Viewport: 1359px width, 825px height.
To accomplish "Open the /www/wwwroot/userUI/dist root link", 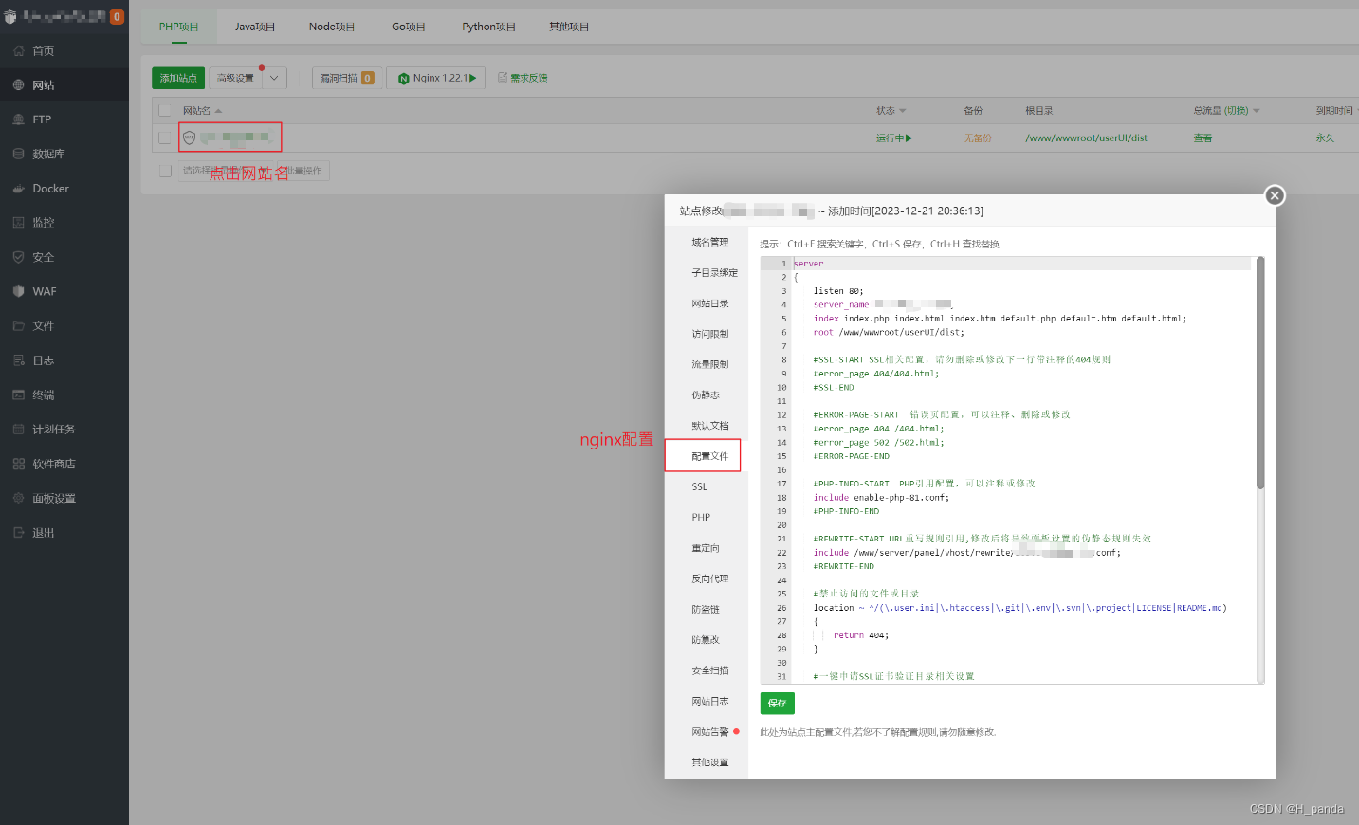I will [x=1086, y=138].
